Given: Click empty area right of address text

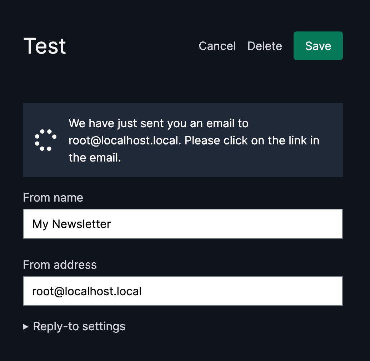Looking at the screenshot, I should tap(242, 291).
